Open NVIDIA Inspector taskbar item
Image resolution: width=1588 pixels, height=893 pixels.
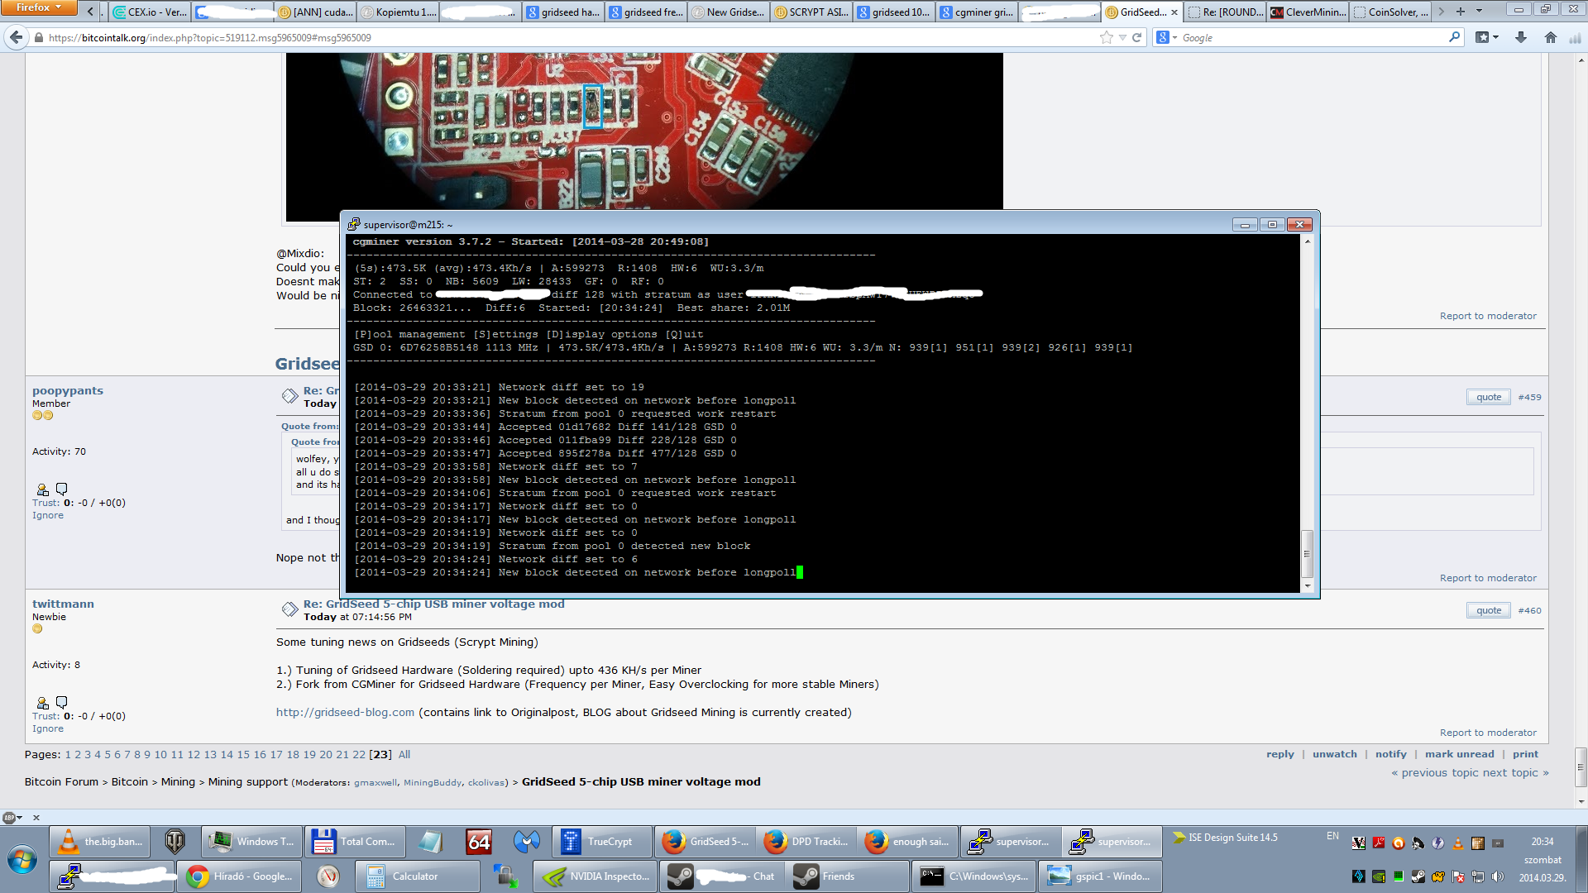click(595, 876)
